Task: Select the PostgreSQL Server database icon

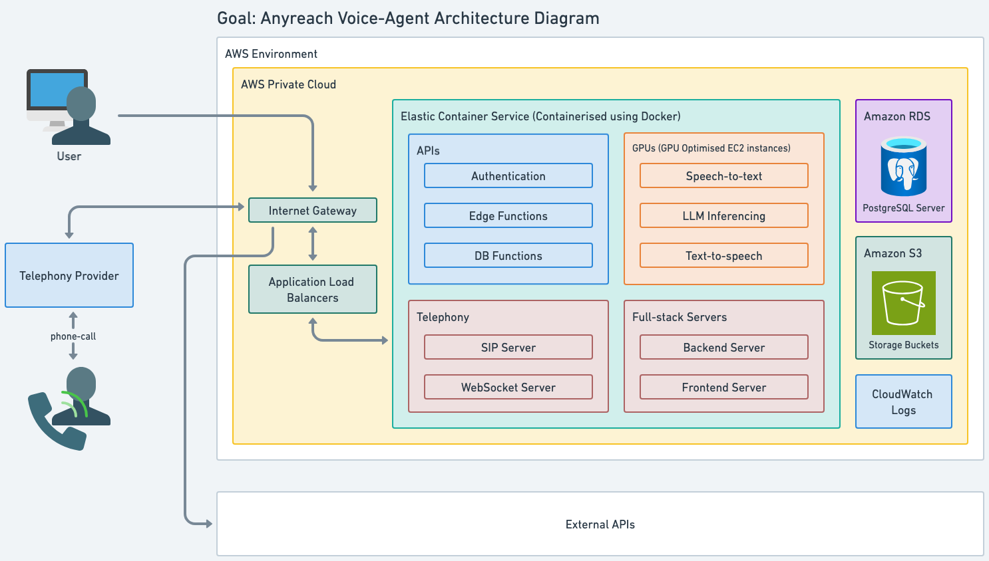Action: (x=903, y=166)
